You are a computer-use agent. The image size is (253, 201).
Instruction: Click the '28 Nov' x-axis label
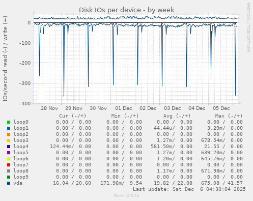[x=49, y=108]
